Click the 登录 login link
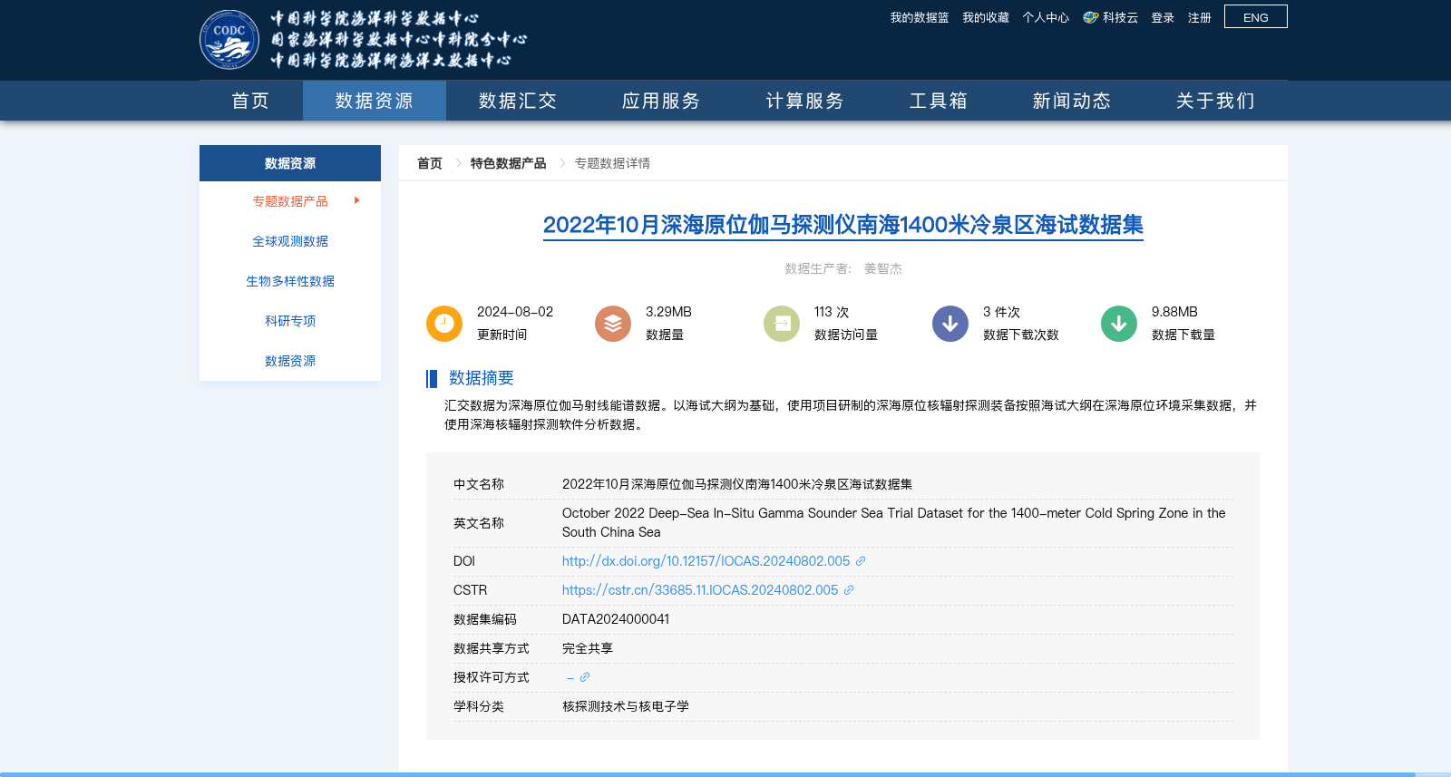1451x777 pixels. tap(1163, 17)
